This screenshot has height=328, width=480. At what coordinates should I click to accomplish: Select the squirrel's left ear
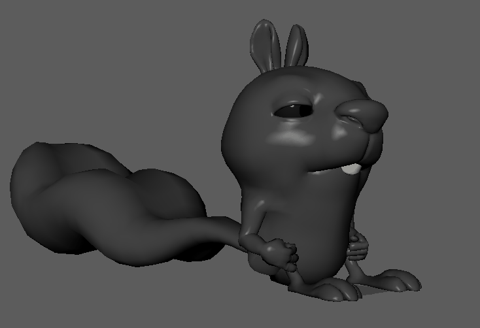[264, 47]
